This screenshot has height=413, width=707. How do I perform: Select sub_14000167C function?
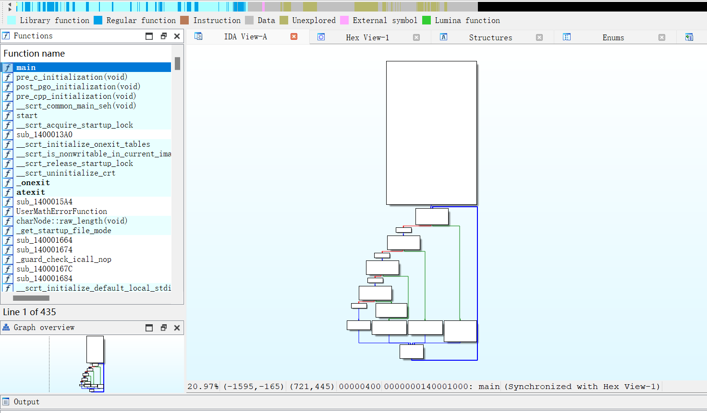click(x=86, y=269)
